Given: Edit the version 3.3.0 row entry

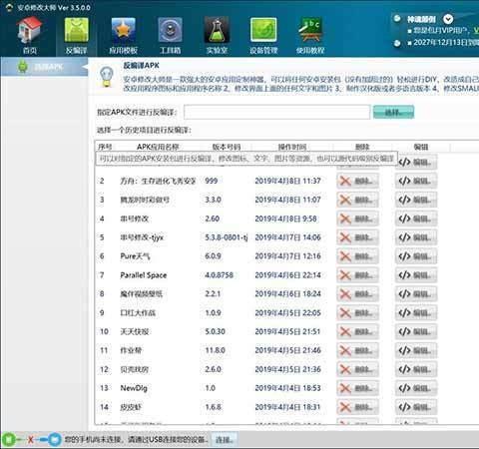Looking at the screenshot, I should (416, 200).
